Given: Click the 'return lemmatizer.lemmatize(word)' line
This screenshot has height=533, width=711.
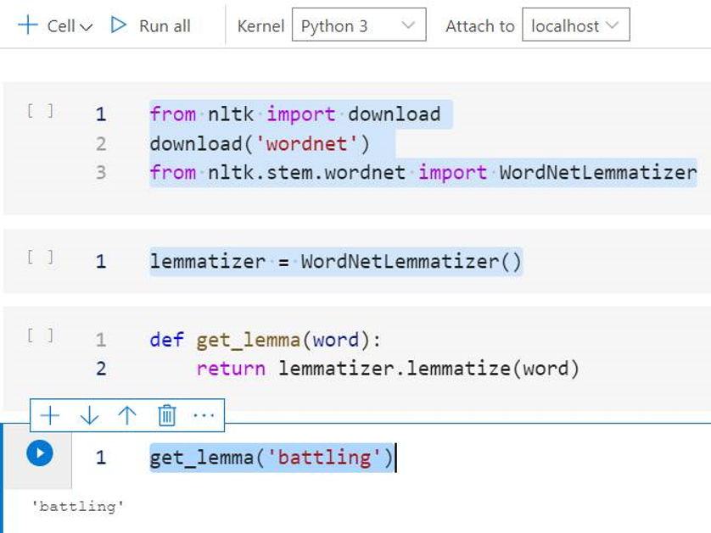Looking at the screenshot, I should point(388,368).
